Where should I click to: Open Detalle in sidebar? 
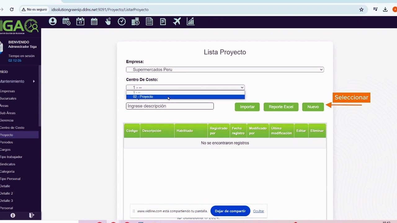point(5,186)
